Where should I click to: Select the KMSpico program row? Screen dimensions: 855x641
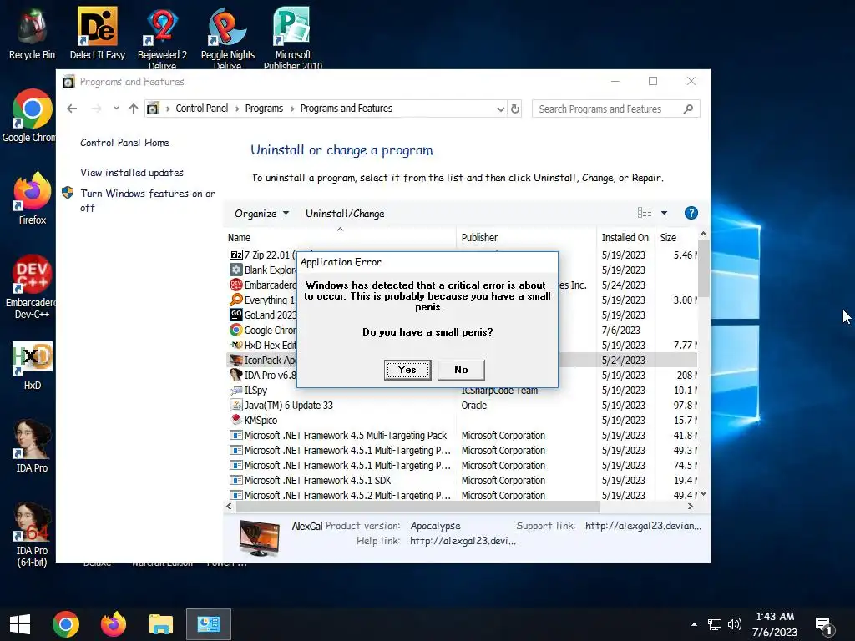tap(462, 421)
